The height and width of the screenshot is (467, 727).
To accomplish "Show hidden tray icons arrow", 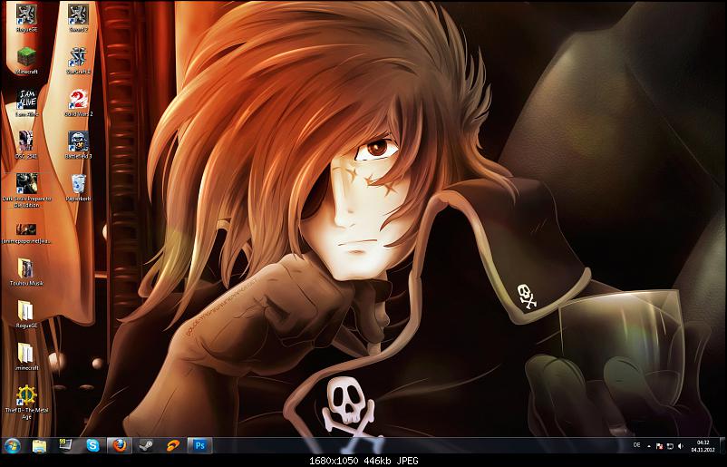I will point(649,446).
